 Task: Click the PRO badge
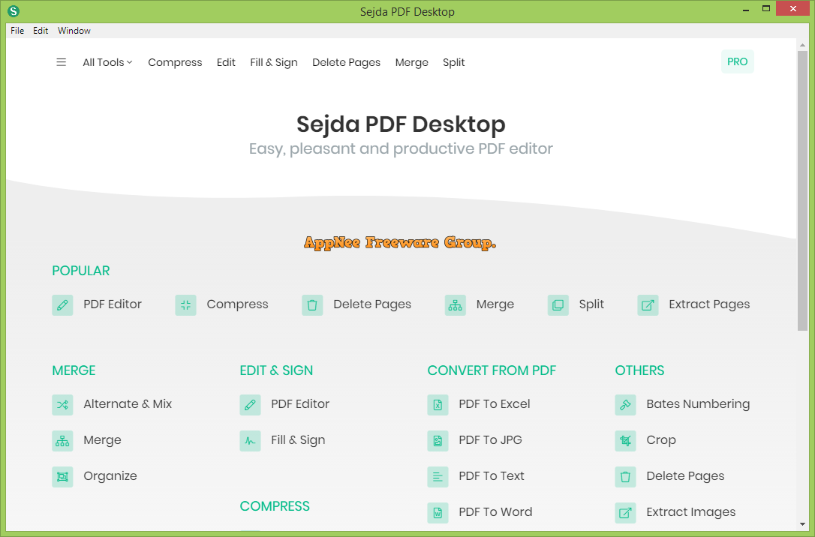pos(737,61)
